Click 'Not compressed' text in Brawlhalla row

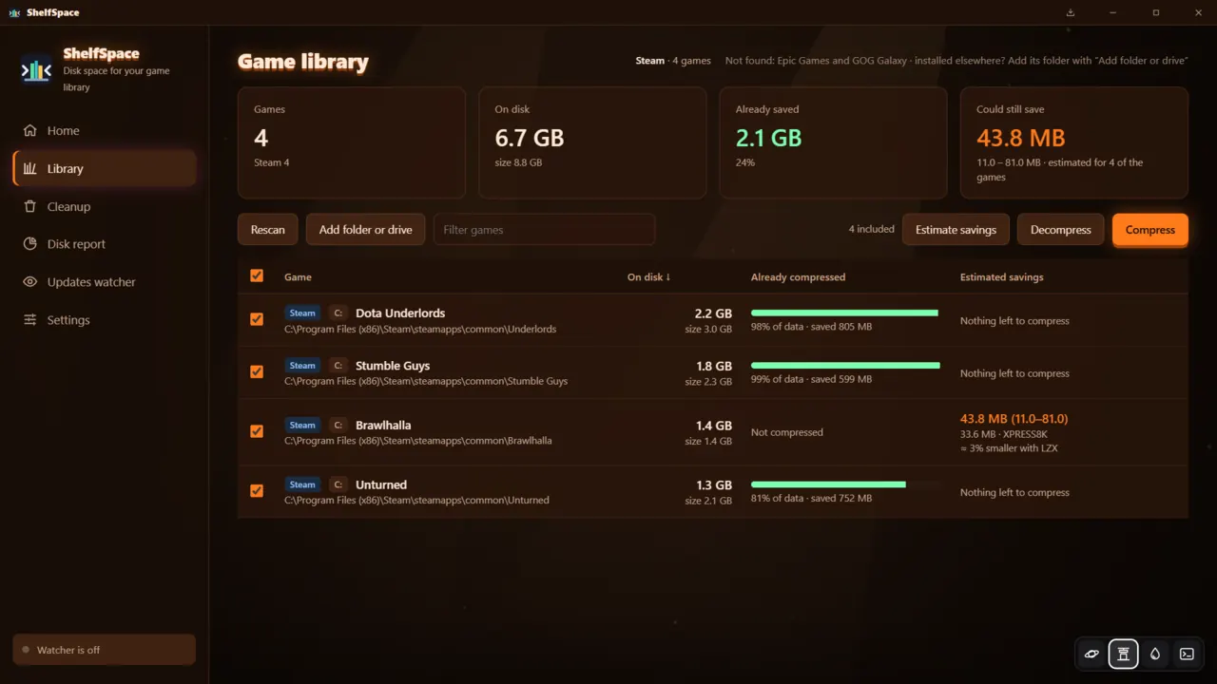coord(787,432)
